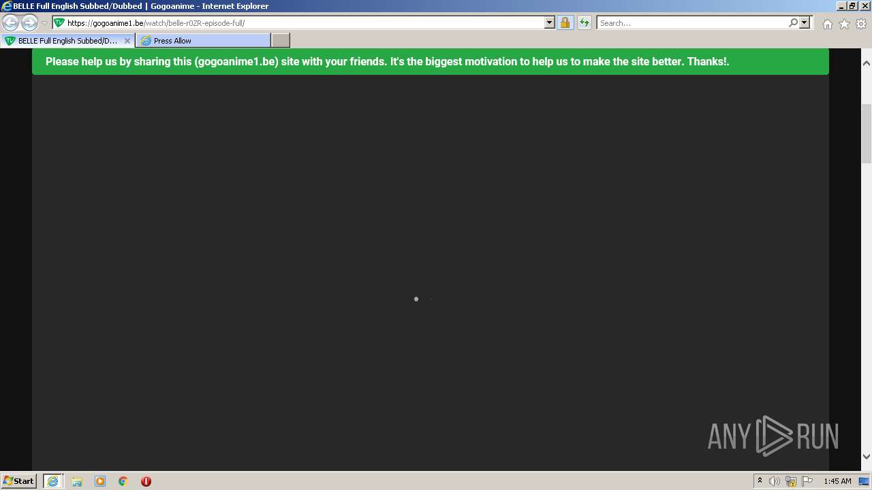This screenshot has width=872, height=490.
Task: Click the magnifier search icon
Action: point(793,22)
